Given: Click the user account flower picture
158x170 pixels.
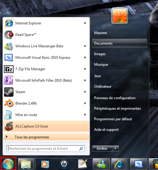Looking at the screenshot, I should coord(120,16).
